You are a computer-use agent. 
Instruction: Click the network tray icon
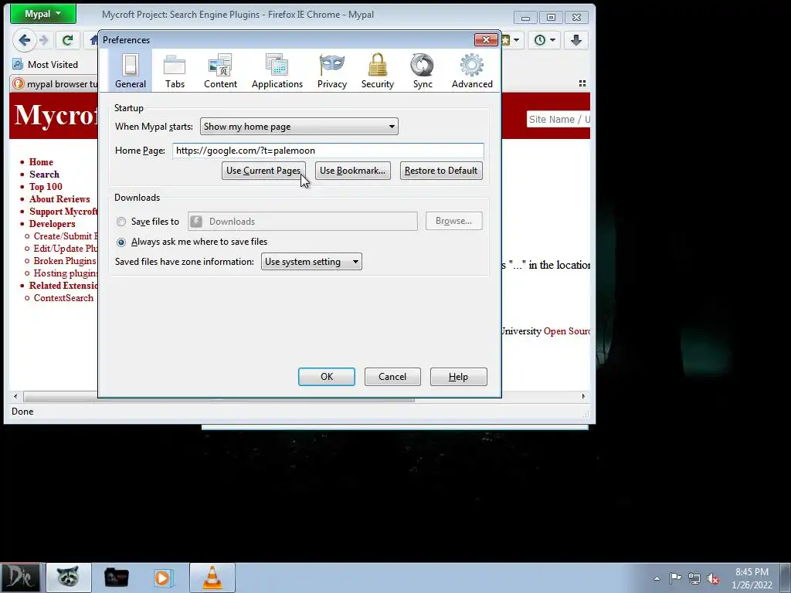[x=694, y=578]
